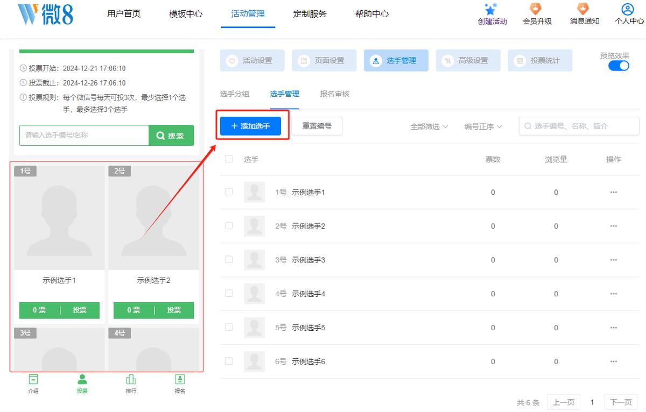The width and height of the screenshot is (646, 412).
Task: Switch to the 投票统计 tab
Action: tap(540, 61)
